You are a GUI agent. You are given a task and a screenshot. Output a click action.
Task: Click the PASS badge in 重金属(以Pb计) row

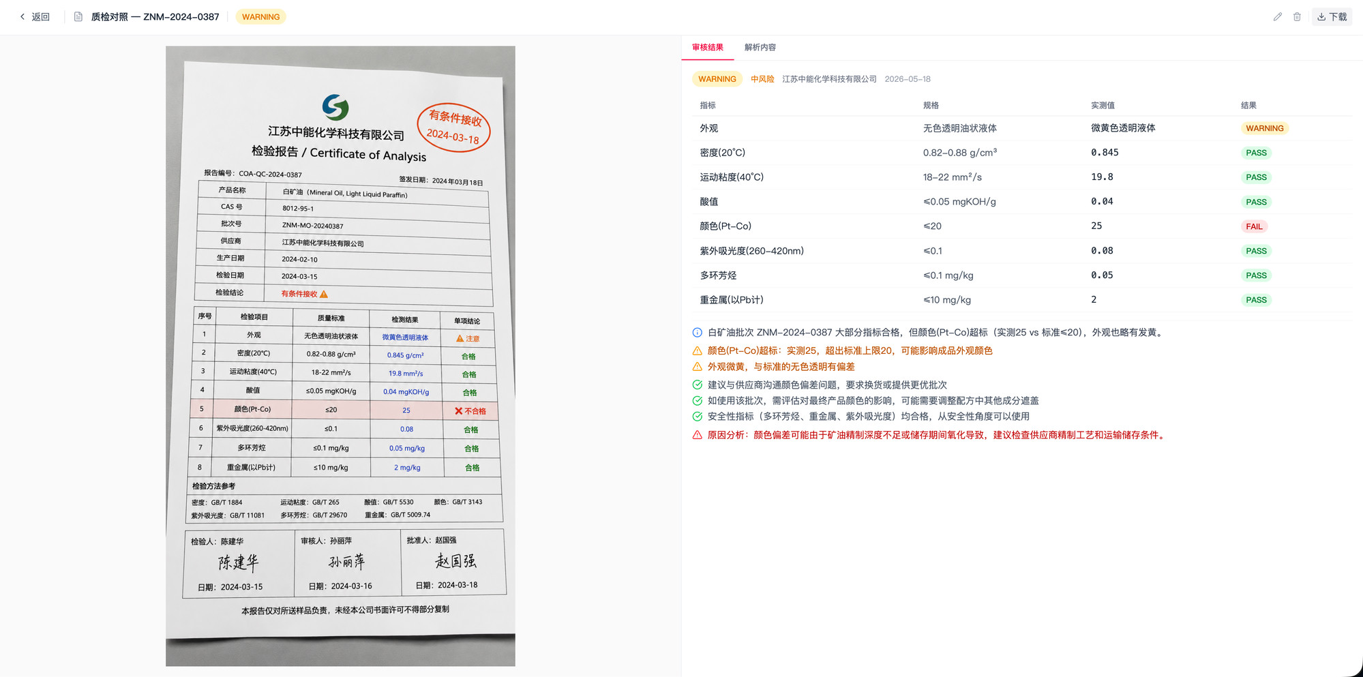click(x=1256, y=300)
